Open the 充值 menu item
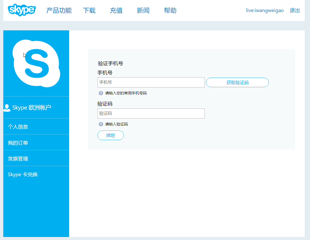Screen dimensions: 310x240 (x=116, y=11)
